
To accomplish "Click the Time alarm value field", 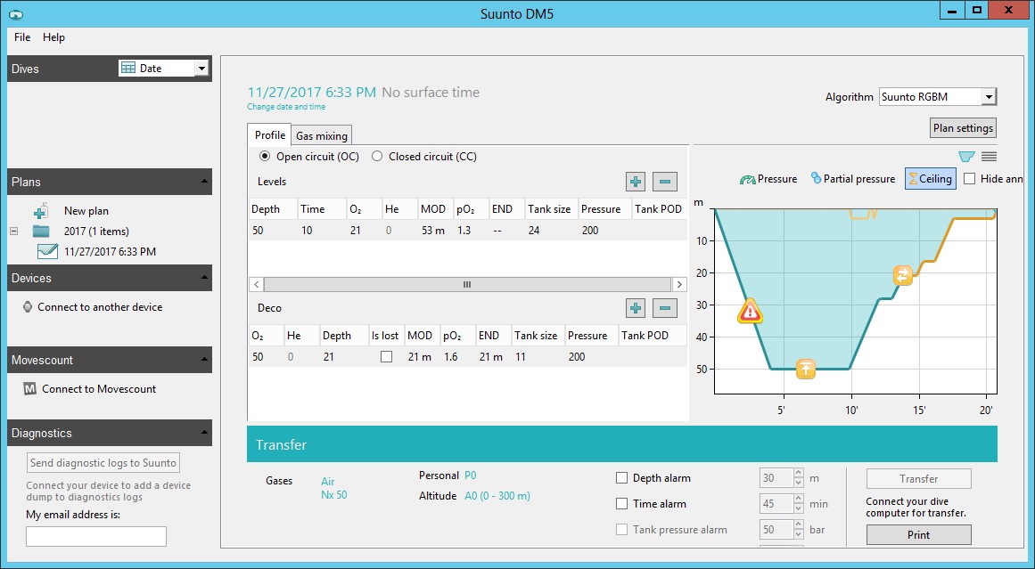I will click(776, 504).
